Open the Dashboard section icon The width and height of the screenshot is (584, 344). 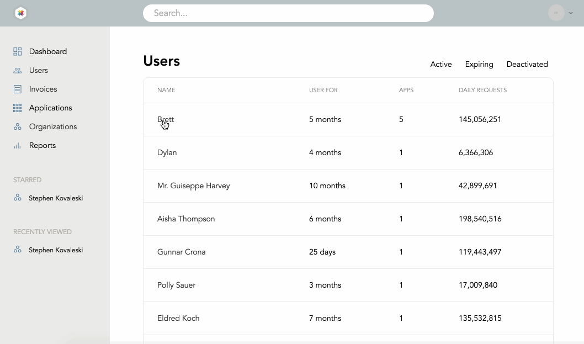pos(18,51)
